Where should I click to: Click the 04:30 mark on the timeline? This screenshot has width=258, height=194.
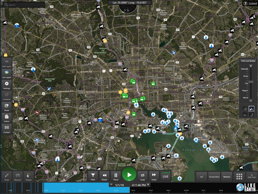click(x=151, y=190)
